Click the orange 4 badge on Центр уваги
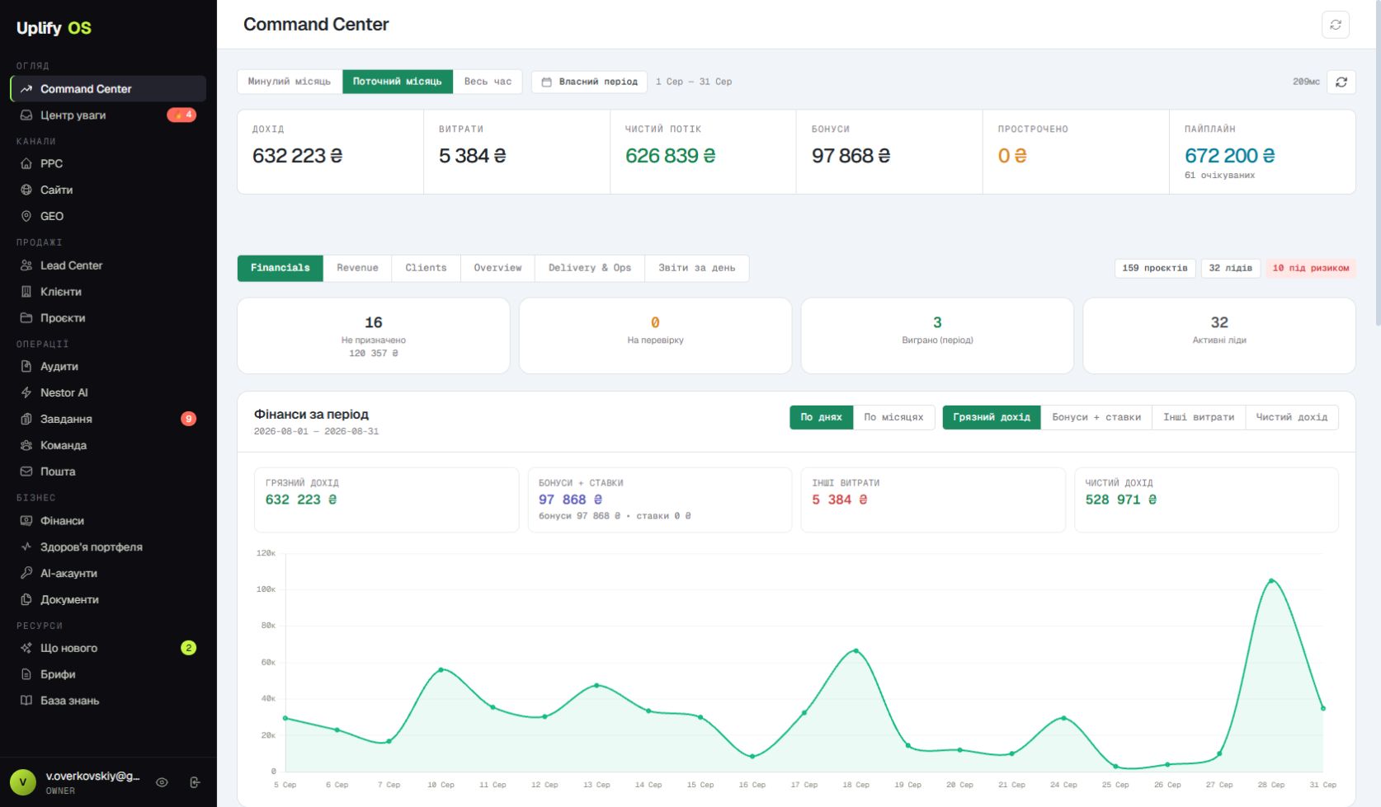Image resolution: width=1381 pixels, height=807 pixels. tap(181, 115)
